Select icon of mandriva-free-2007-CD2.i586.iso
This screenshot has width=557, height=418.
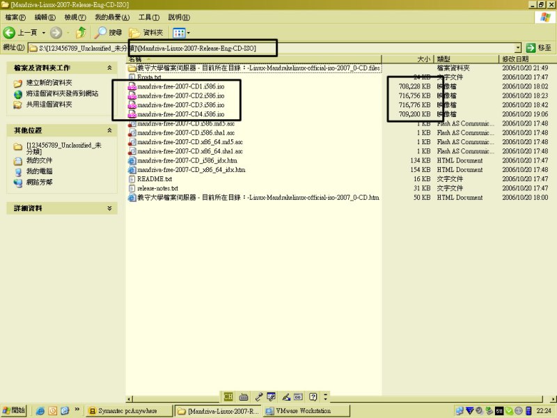click(x=132, y=95)
